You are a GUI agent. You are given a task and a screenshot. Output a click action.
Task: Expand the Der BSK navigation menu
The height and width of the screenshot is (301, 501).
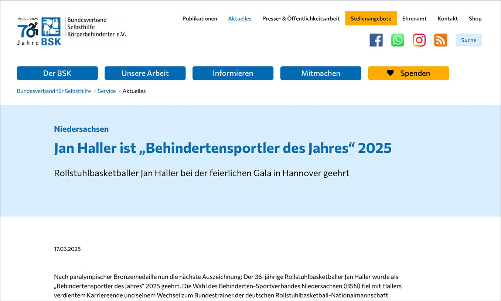57,73
